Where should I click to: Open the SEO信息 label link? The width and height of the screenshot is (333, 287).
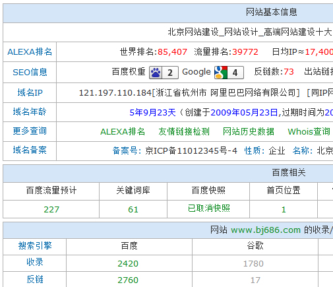point(30,72)
